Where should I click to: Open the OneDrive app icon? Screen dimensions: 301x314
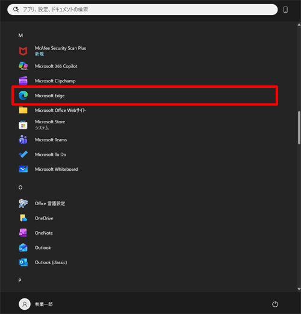[x=23, y=218]
